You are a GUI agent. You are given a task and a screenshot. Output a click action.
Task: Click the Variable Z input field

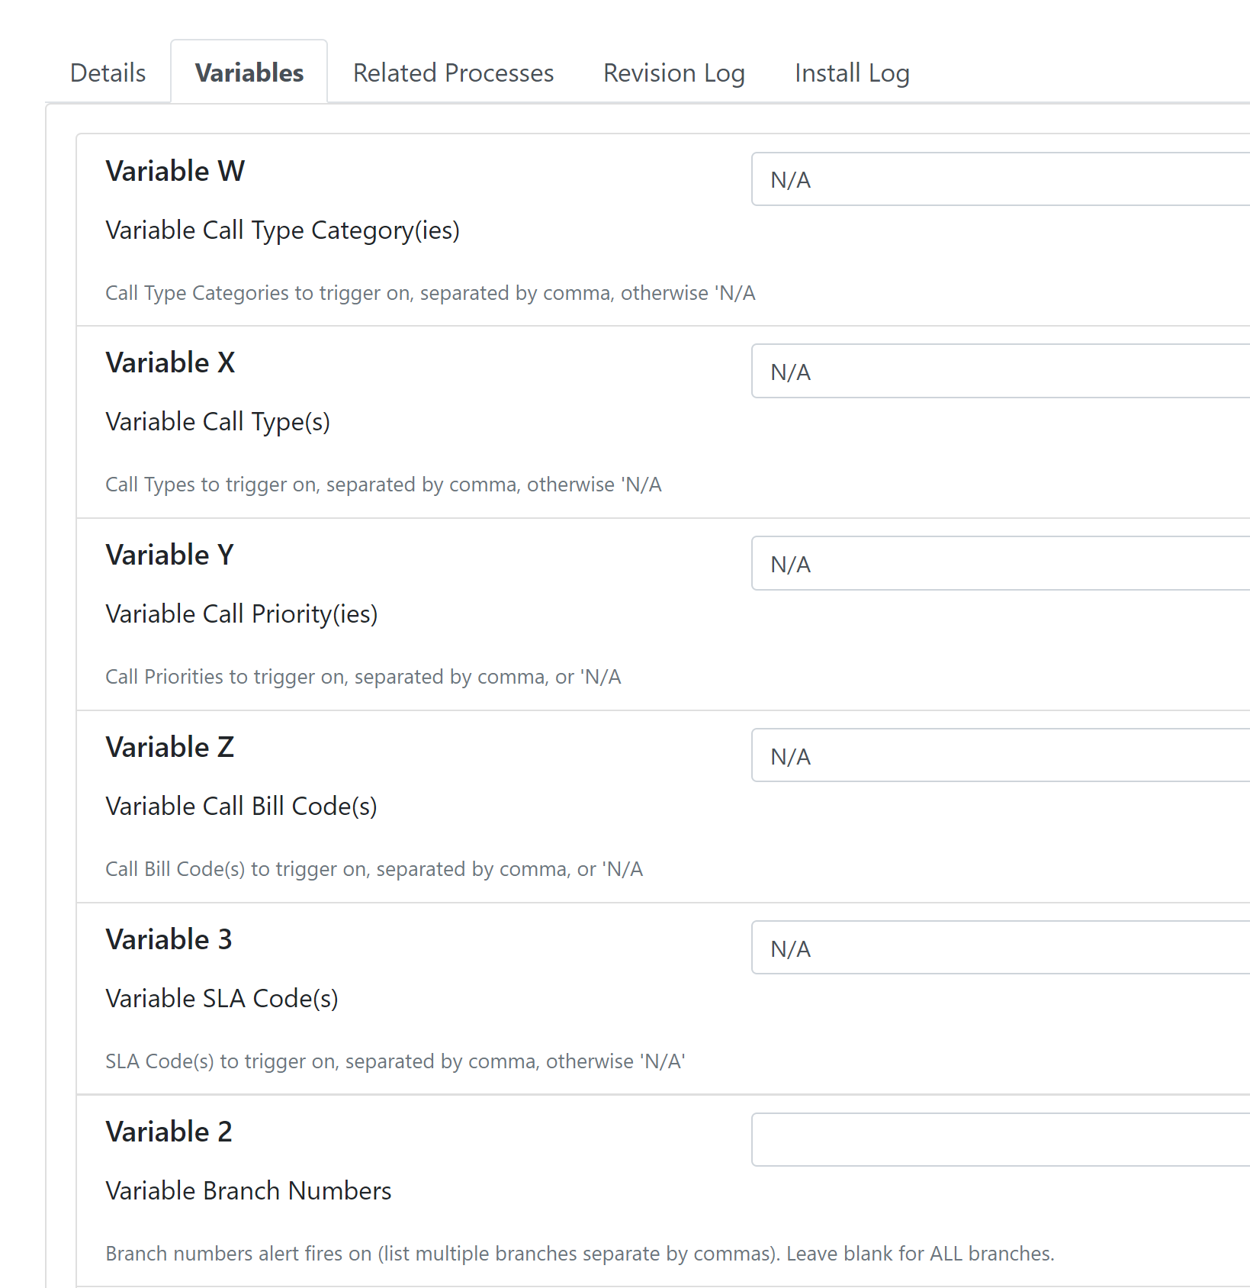(x=1001, y=756)
